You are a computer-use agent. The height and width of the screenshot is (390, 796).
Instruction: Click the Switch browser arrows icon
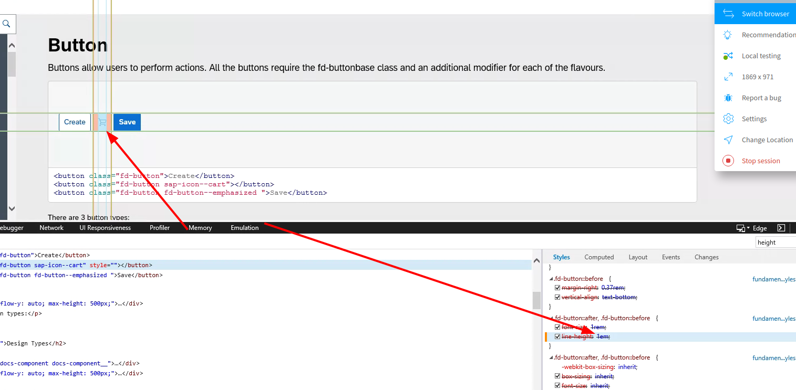pos(729,14)
